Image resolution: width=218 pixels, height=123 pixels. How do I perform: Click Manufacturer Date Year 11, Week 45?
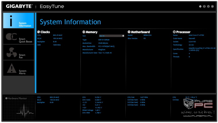[105, 53]
